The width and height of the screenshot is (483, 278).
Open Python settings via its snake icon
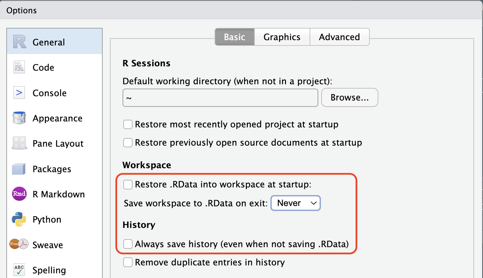[19, 220]
